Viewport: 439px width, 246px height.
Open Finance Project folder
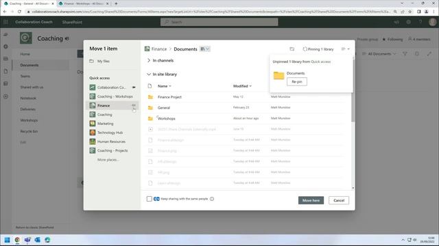click(169, 97)
